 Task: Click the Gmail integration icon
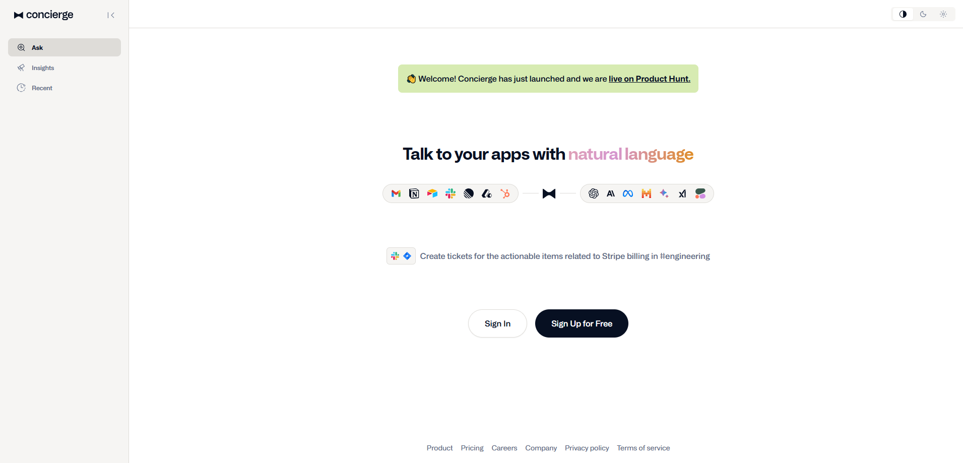(x=396, y=193)
